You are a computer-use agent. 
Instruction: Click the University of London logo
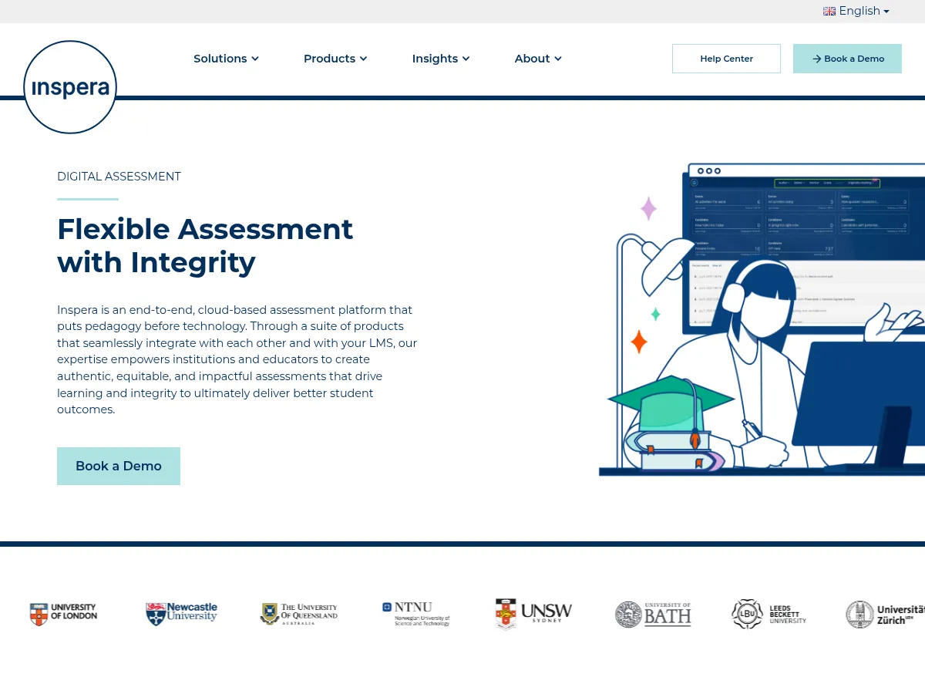pos(63,614)
